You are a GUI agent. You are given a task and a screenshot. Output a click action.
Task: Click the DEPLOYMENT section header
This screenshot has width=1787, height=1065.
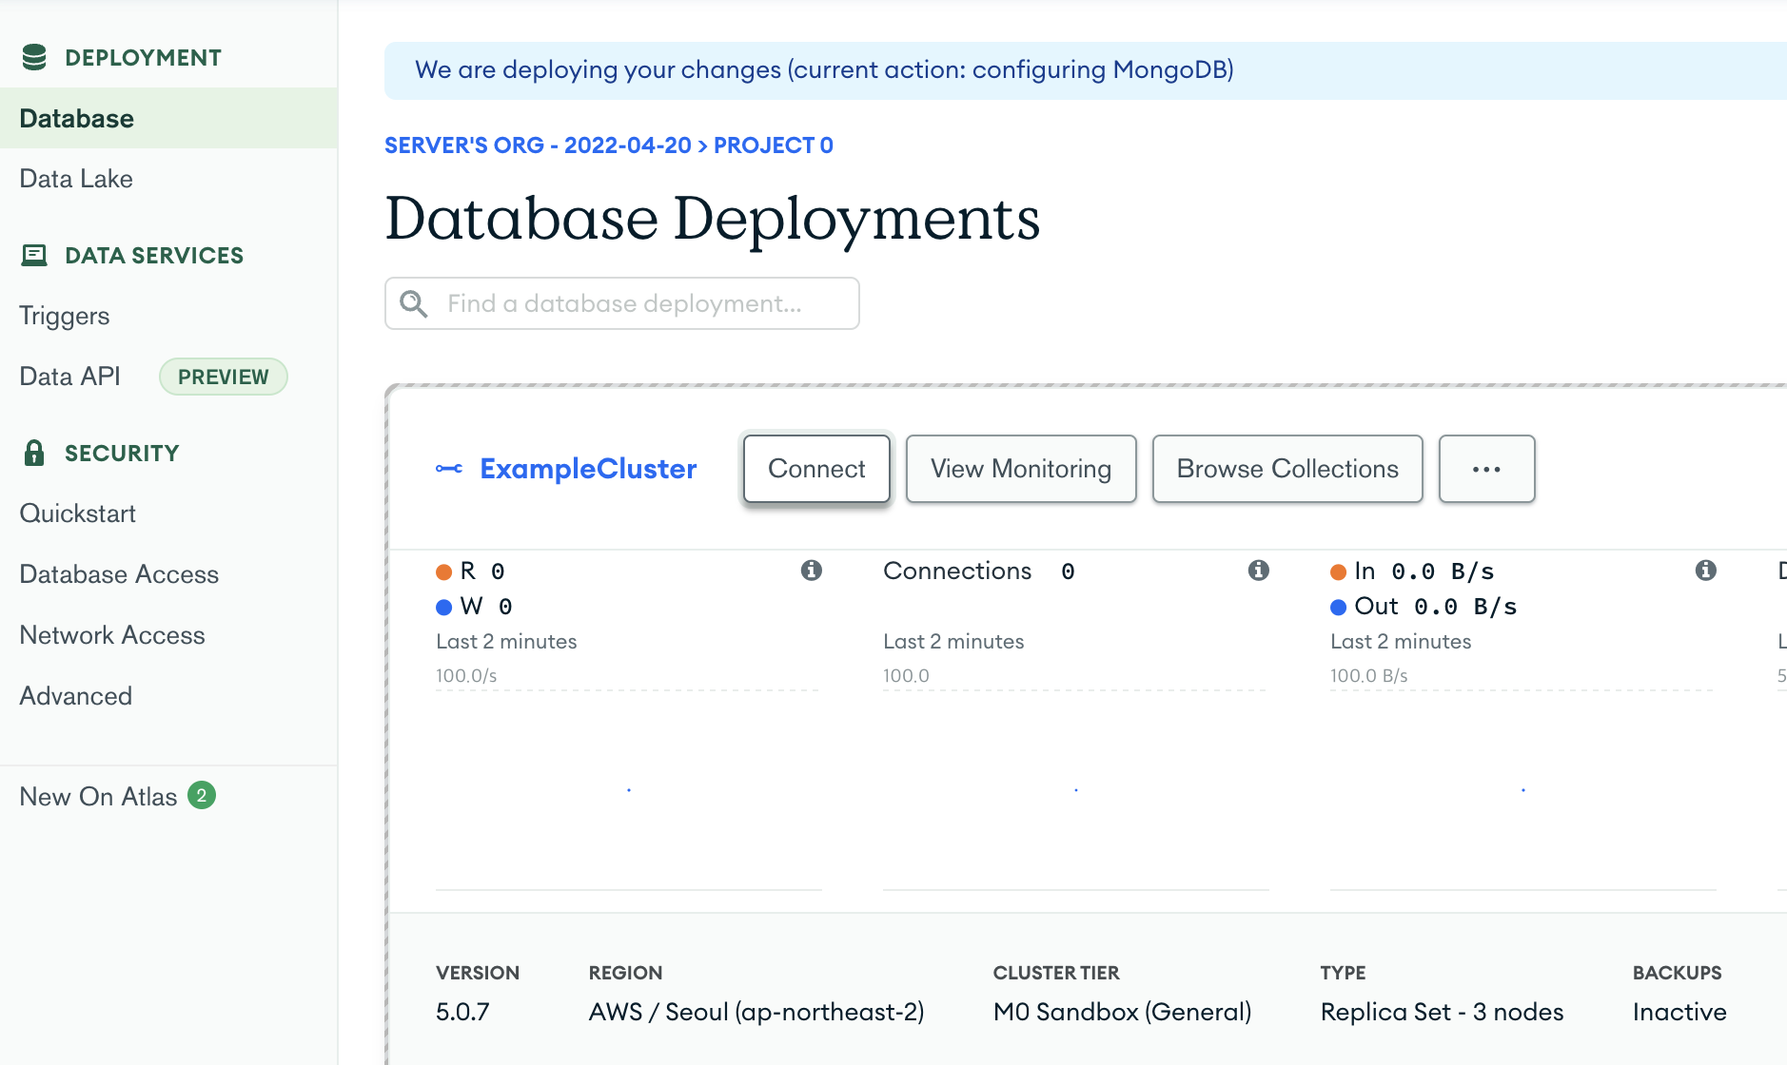pos(143,57)
